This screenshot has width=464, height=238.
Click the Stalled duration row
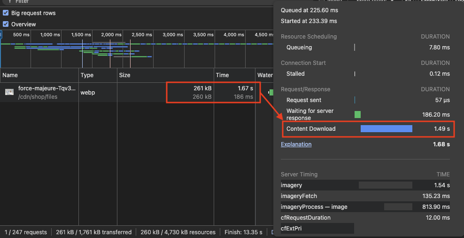coord(365,74)
